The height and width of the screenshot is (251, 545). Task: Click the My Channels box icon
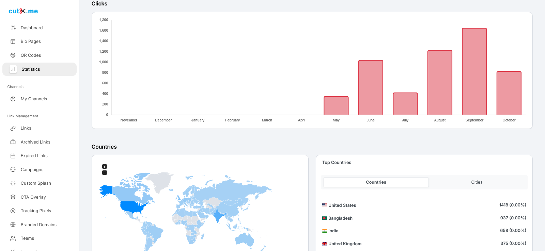point(13,99)
